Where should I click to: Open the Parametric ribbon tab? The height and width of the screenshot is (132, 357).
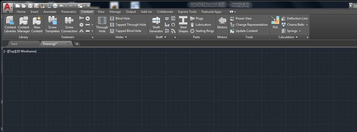69,12
